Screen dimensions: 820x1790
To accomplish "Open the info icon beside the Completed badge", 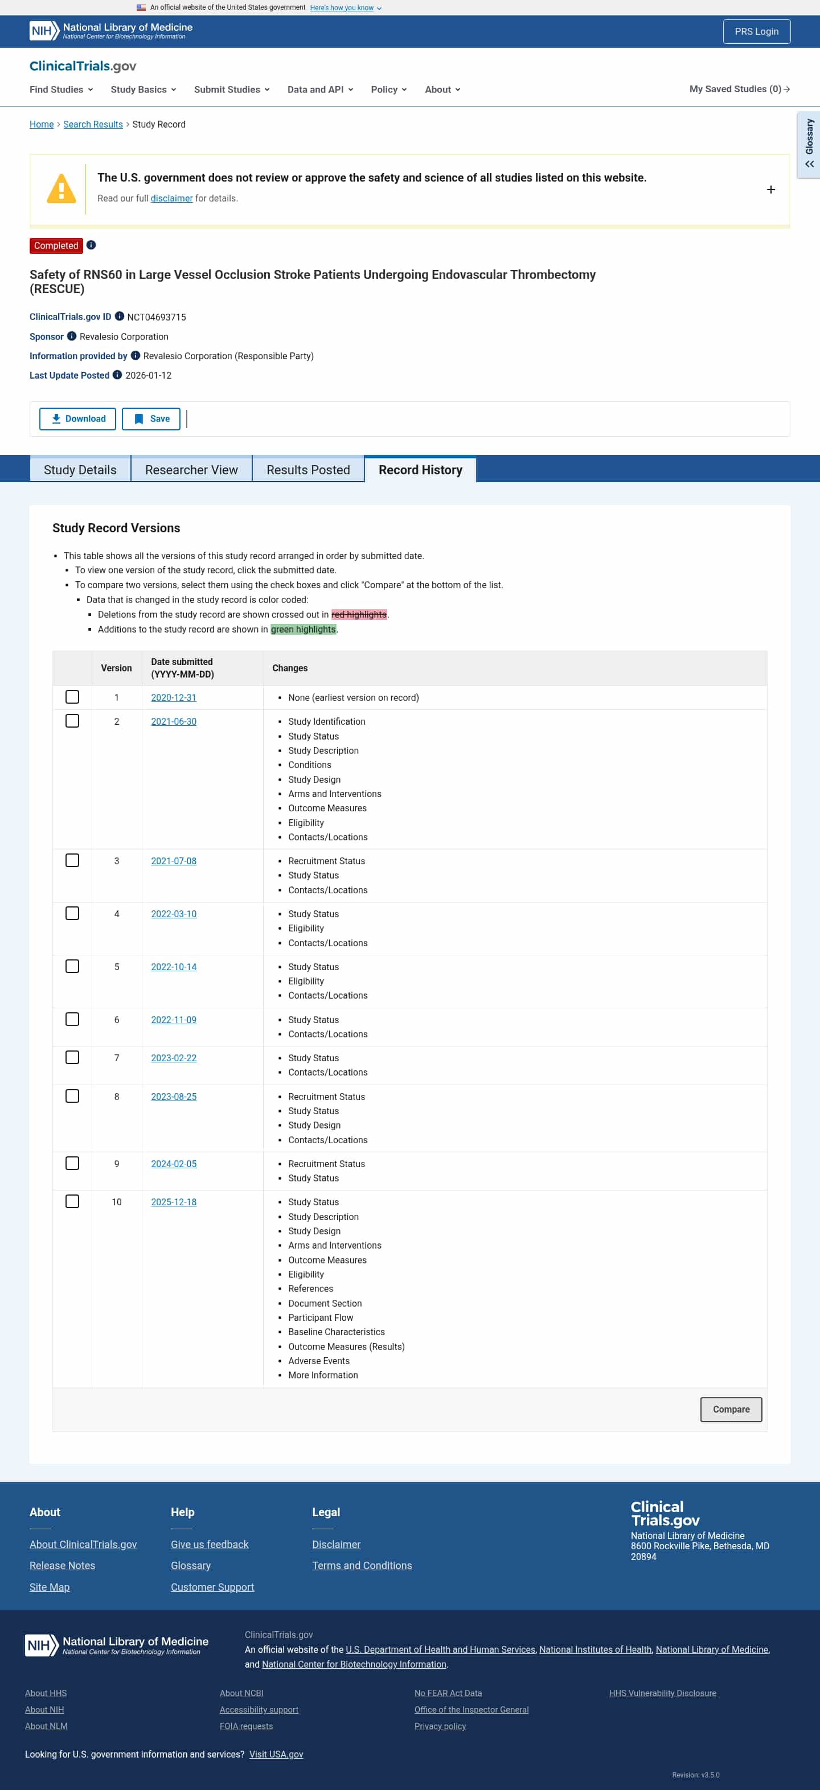I will pyautogui.click(x=92, y=245).
